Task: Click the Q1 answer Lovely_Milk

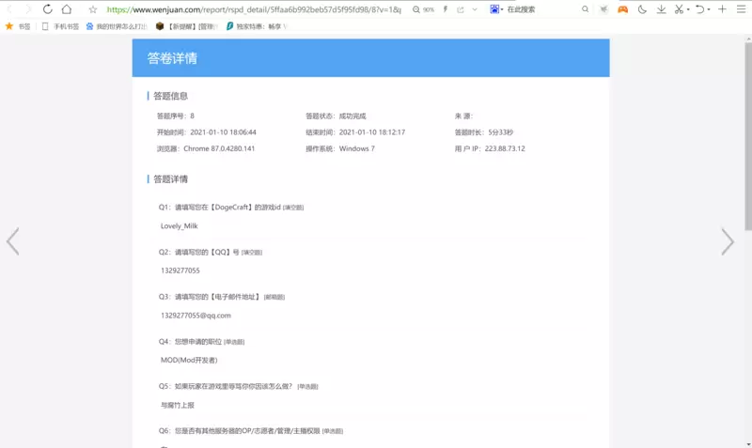Action: pos(179,225)
